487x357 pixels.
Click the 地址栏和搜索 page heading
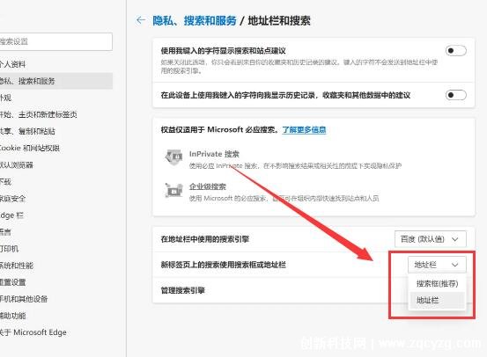click(279, 21)
